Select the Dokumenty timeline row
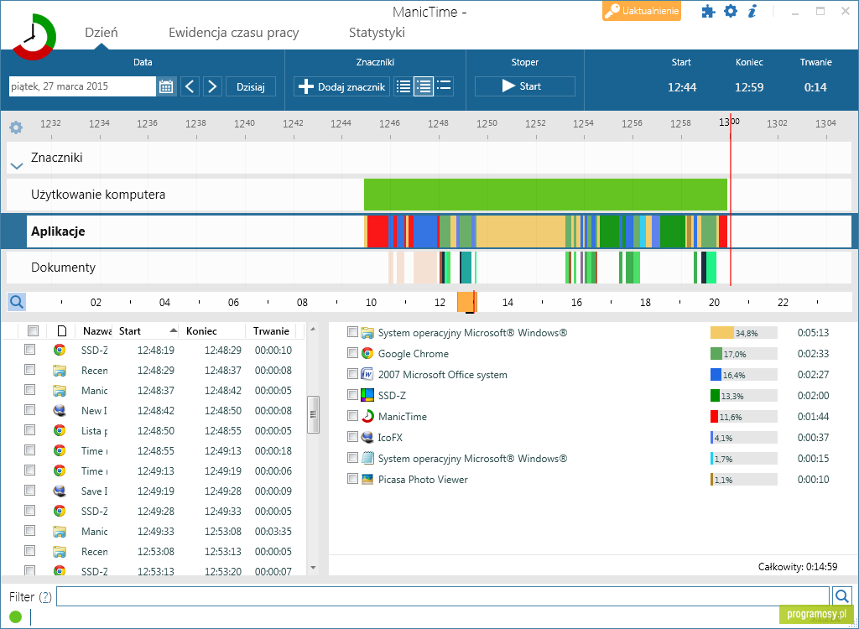This screenshot has height=629, width=859. (429, 268)
